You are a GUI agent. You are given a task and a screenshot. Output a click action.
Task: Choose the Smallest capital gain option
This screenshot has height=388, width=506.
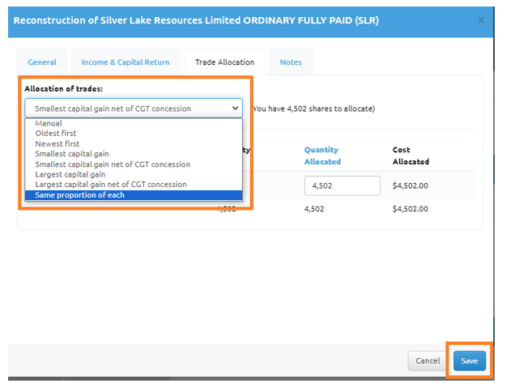71,154
